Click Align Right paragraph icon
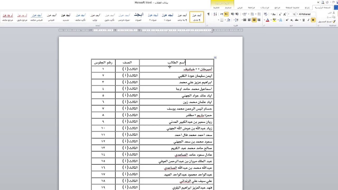Viewport: 338px width, 190px height. [259, 20]
